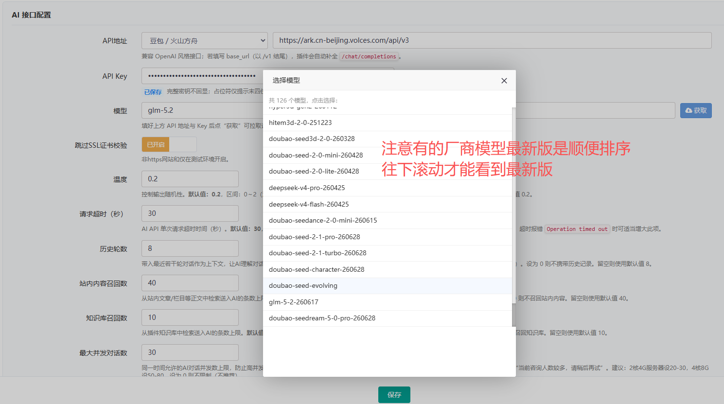
Task: Choose deepseek-v4-pro-260425 model entry
Action: [388, 188]
